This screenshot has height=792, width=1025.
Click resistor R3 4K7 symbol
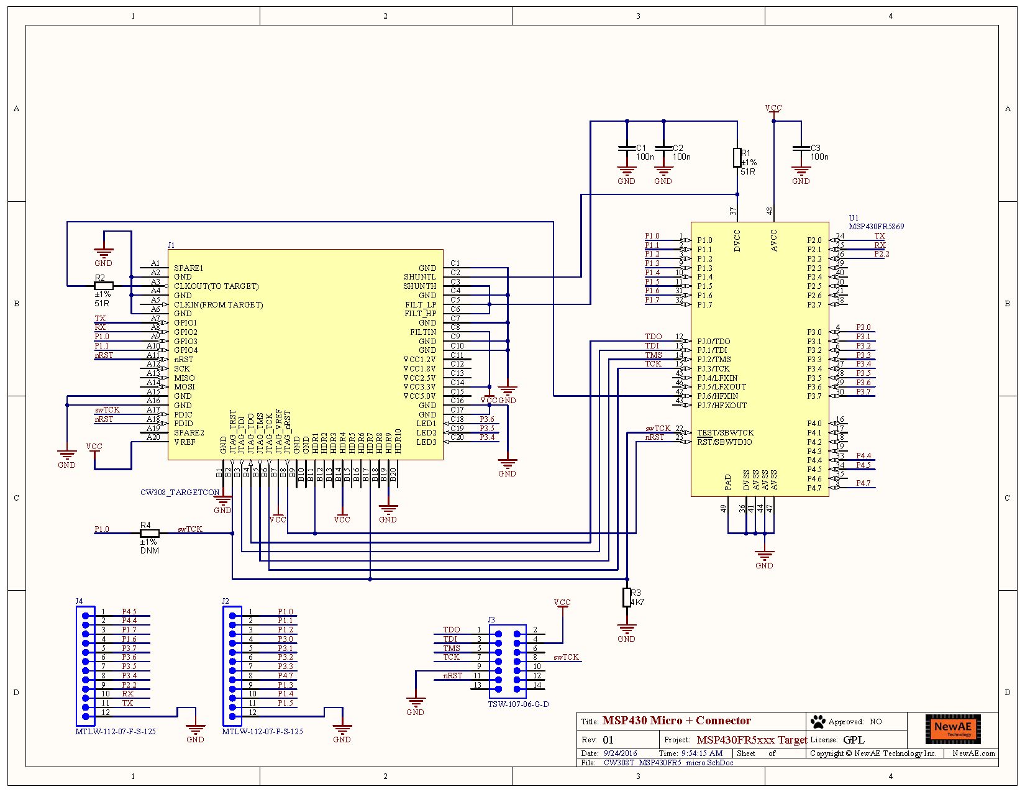point(627,598)
